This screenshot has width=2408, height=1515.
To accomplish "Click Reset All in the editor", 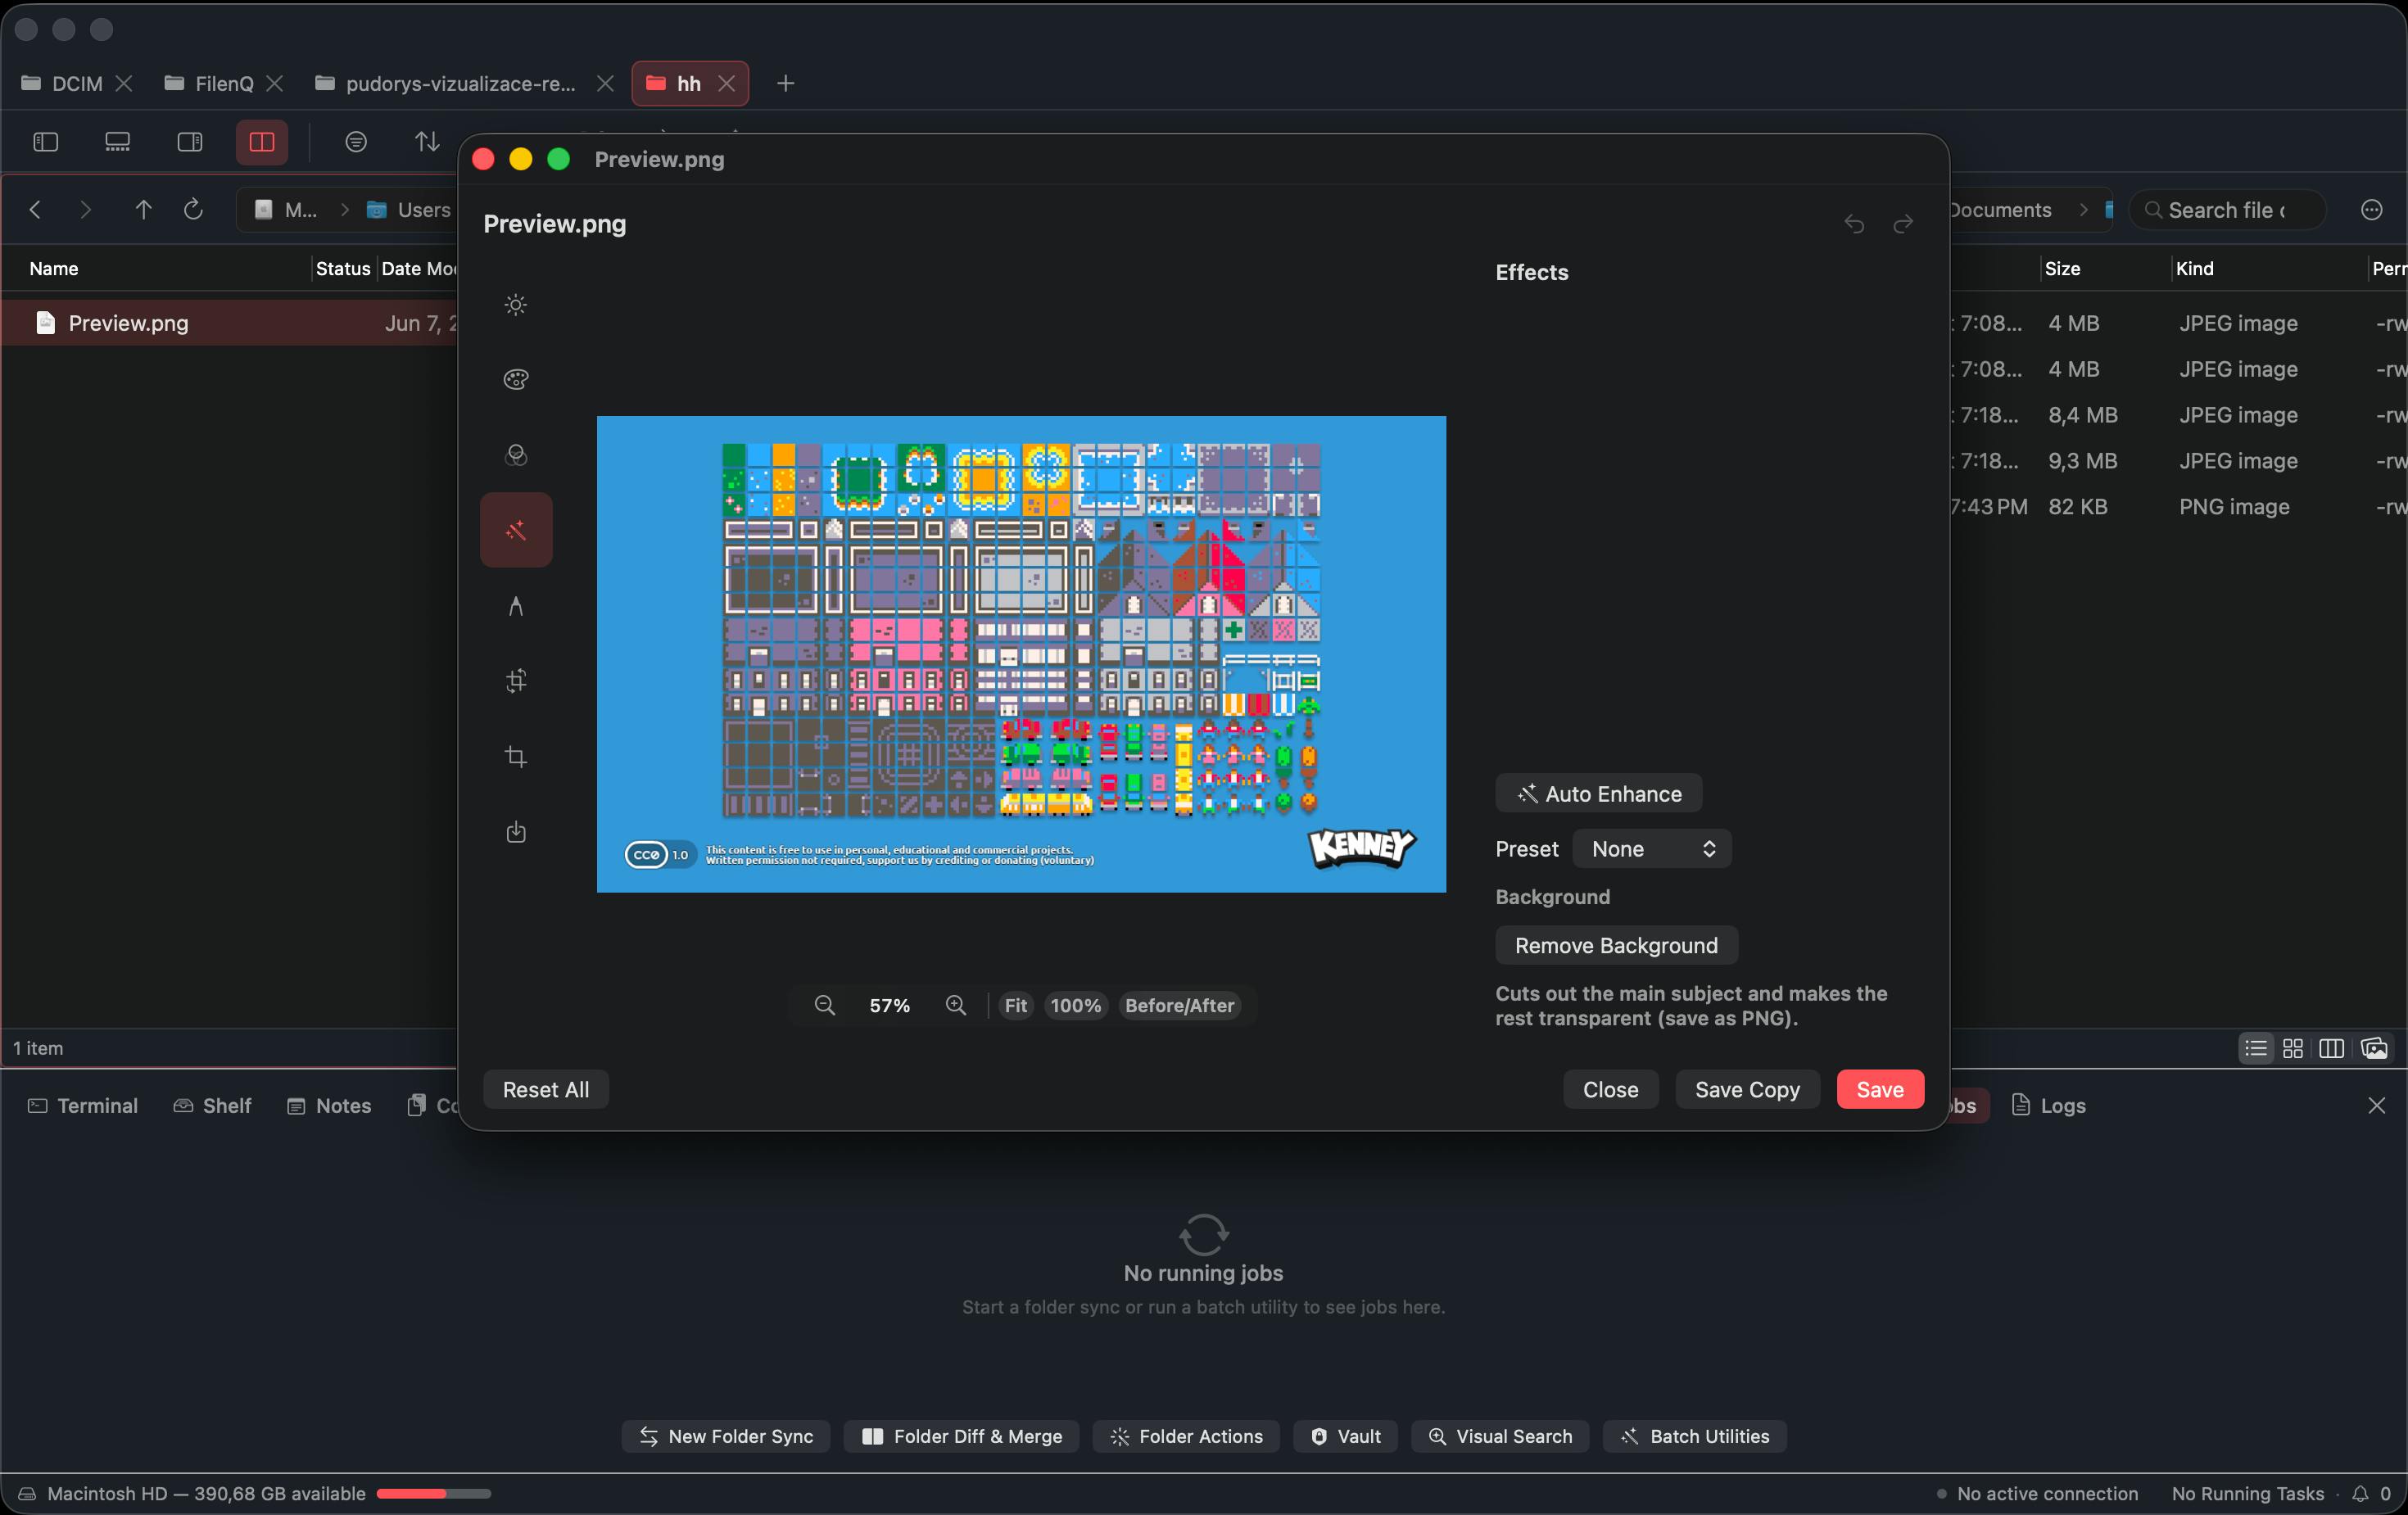I will click(545, 1089).
